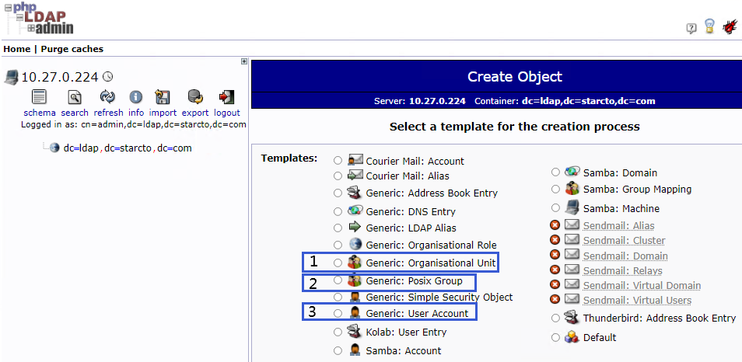Click the 10.27.0.224 server name

[60, 77]
